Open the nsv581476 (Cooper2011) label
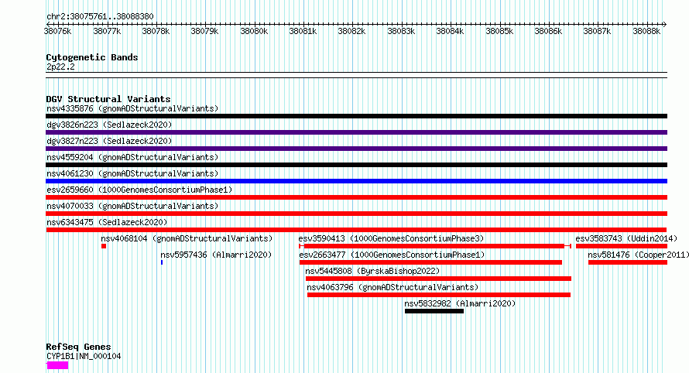Viewport: 689px width, 373px height. pyautogui.click(x=638, y=255)
